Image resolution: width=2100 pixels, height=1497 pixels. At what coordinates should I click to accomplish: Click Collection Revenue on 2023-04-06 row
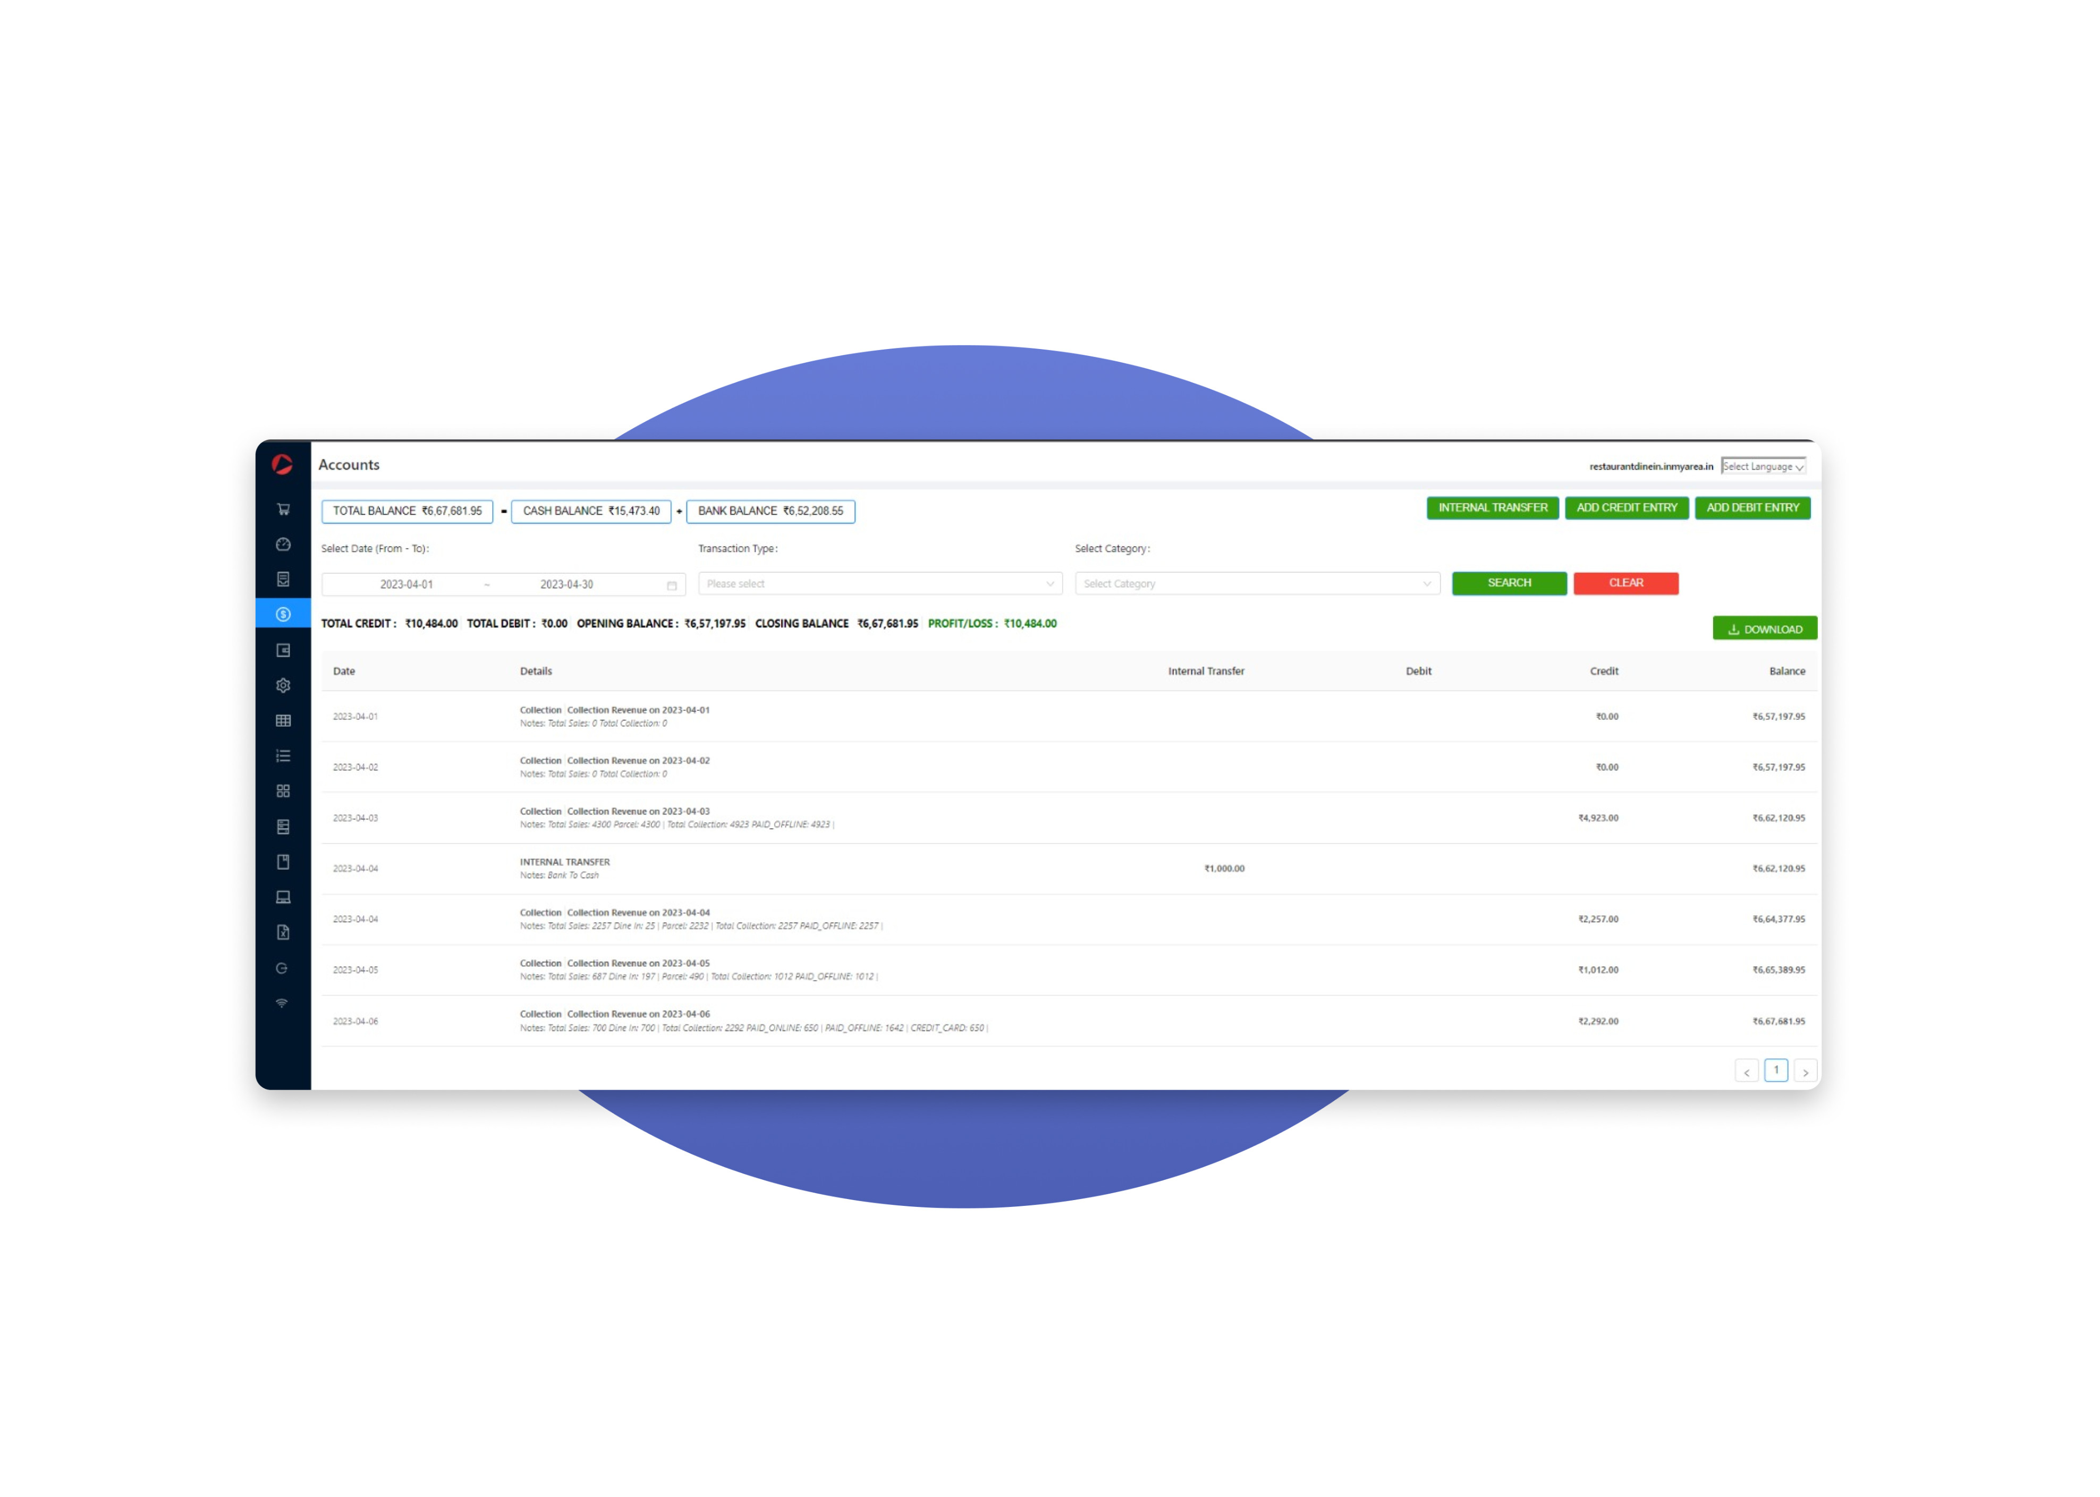pos(1069,1020)
